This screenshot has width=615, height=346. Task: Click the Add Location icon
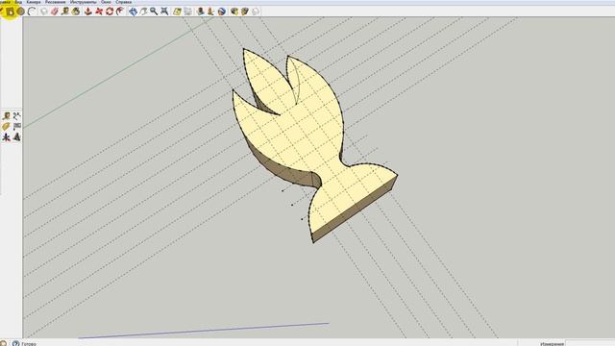pyautogui.click(x=177, y=12)
